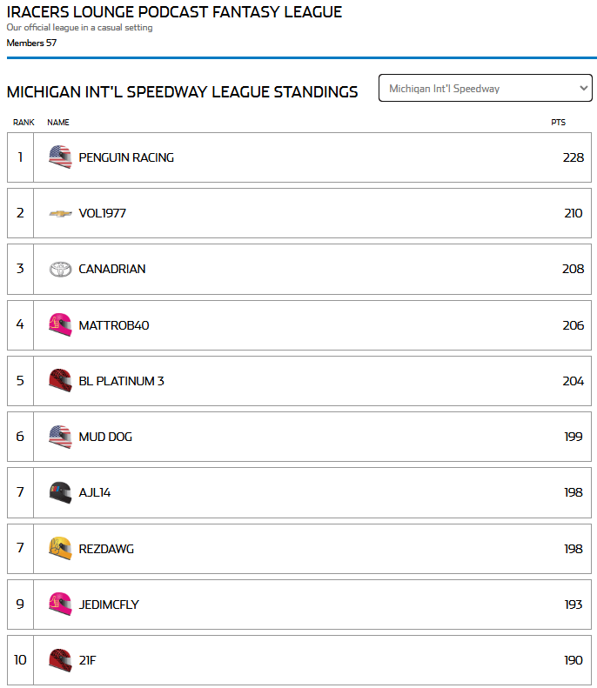Select the CANADRIAN standings row

(x=299, y=269)
